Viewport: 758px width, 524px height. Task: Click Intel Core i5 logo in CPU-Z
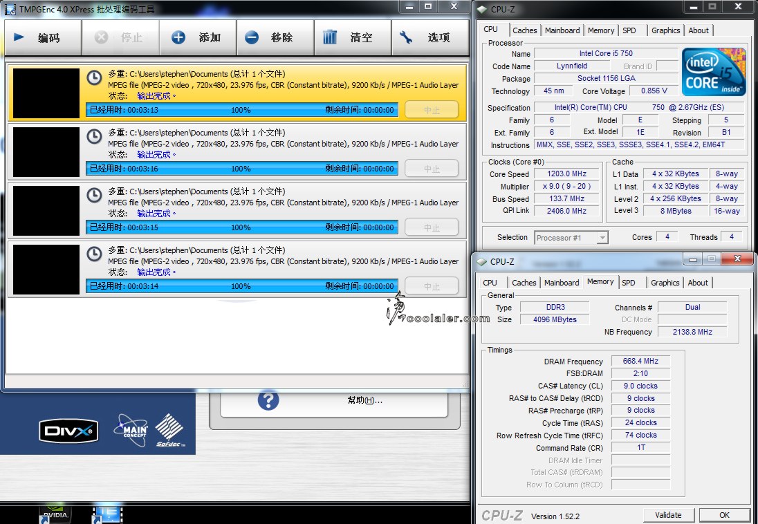point(714,71)
